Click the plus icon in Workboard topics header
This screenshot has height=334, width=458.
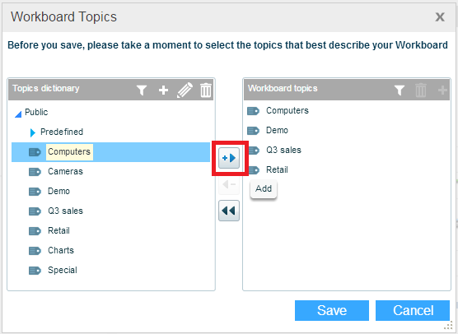tap(442, 90)
